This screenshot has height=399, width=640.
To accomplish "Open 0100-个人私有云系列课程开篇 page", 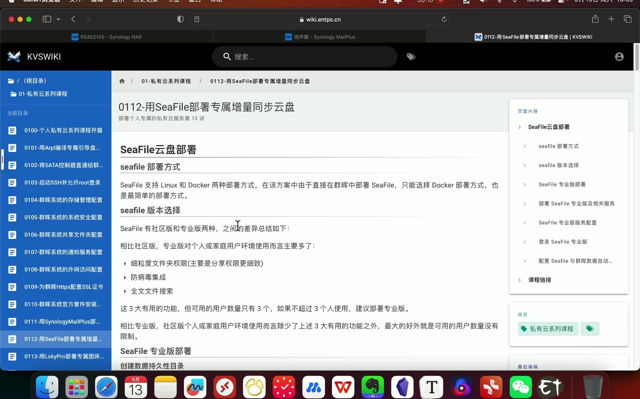I will tap(56, 130).
